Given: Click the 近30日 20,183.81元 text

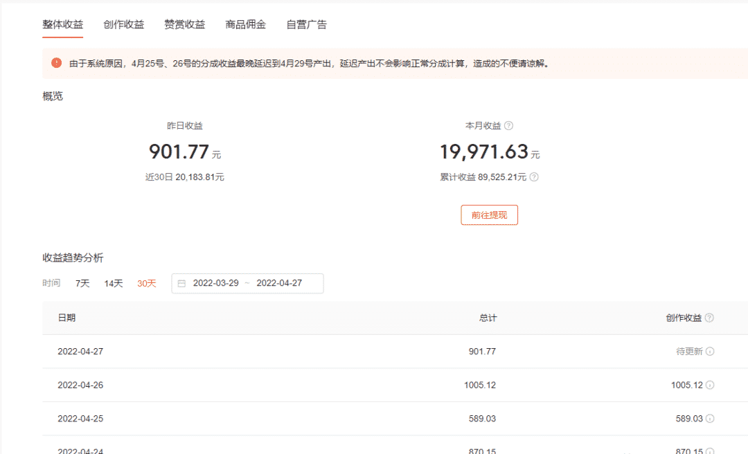Looking at the screenshot, I should tap(185, 177).
